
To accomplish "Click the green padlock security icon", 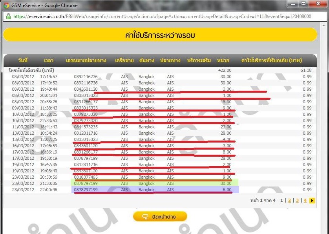I will point(8,16).
